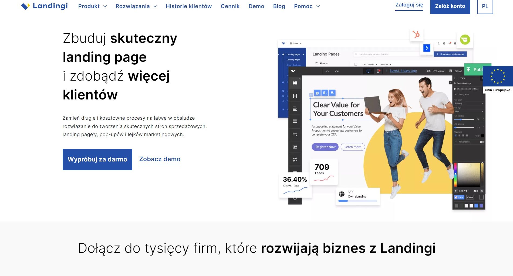Open the Cennik menu item
This screenshot has width=513, height=276.
[x=230, y=6]
